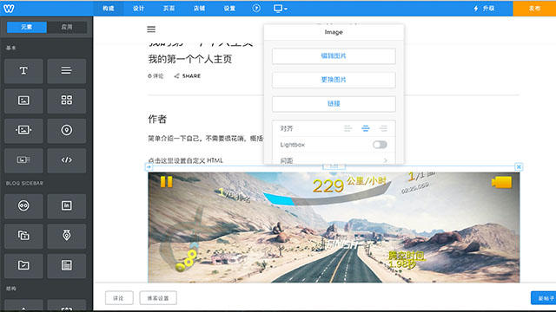
Task: Align image to the right
Action: pyautogui.click(x=383, y=128)
